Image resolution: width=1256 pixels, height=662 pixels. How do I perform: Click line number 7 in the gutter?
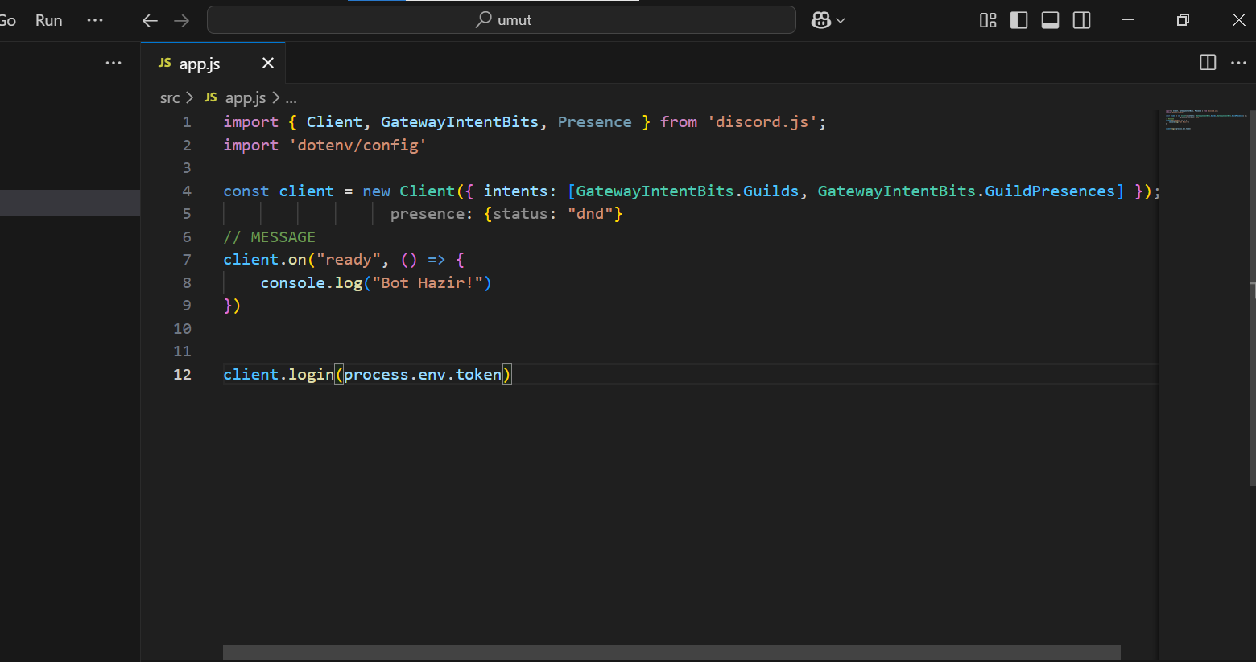(x=187, y=260)
